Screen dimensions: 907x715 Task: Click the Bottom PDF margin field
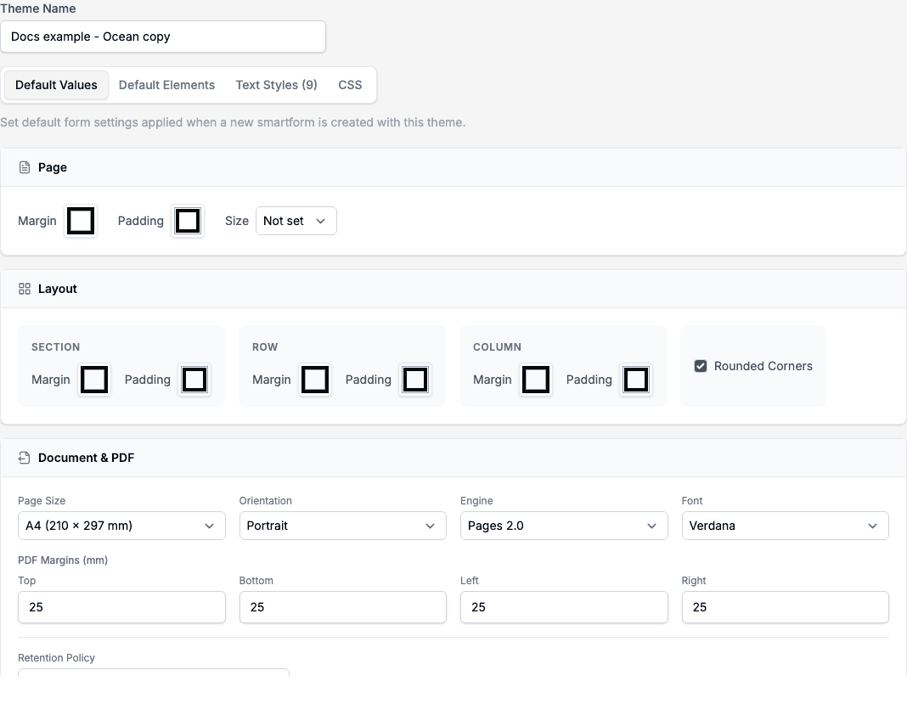pos(342,607)
